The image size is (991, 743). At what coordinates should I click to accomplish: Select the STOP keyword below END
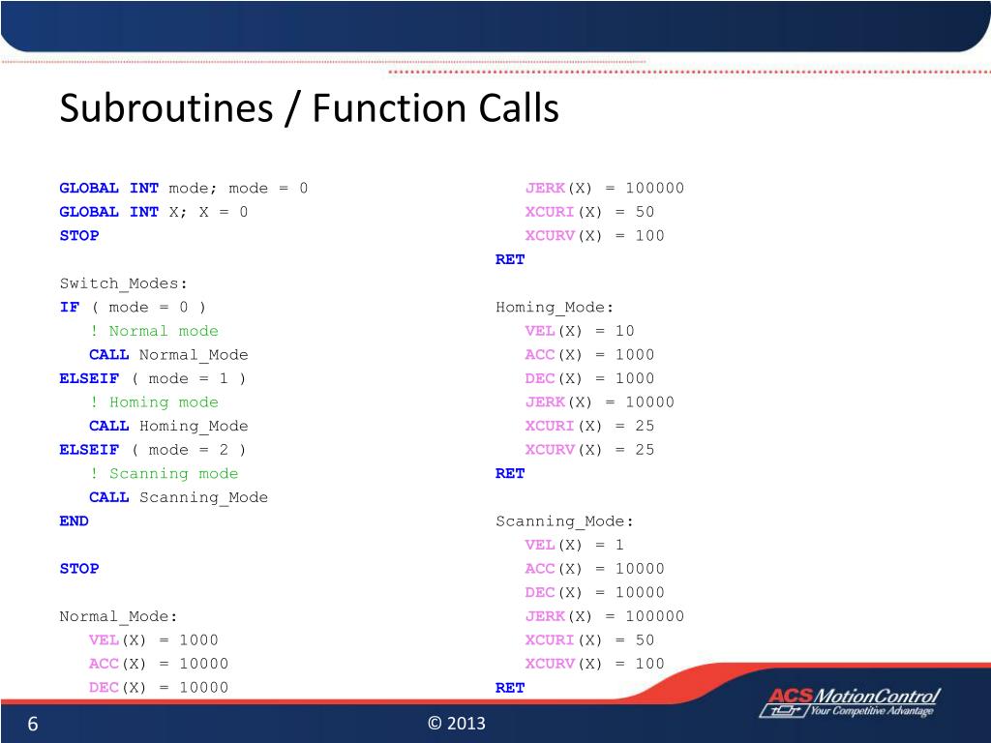point(79,569)
